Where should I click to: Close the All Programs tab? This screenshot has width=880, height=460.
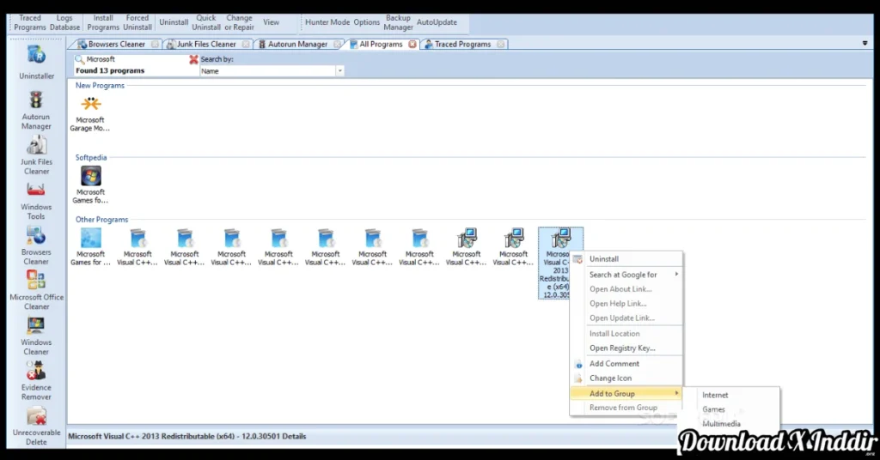click(412, 45)
